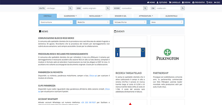Click the CM field label
This screenshot has width=222, height=105.
(153, 8)
